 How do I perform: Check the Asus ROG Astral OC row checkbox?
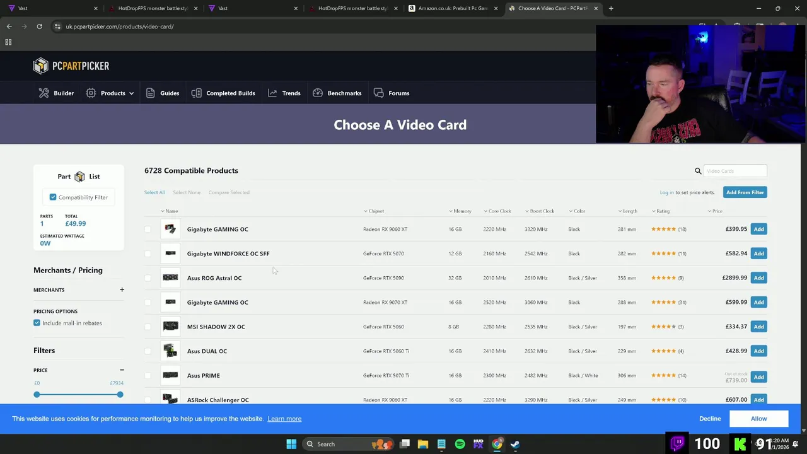pos(148,278)
